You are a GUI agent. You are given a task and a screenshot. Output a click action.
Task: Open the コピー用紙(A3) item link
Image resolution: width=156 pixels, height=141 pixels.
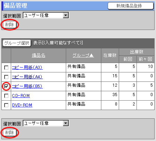click(28, 68)
